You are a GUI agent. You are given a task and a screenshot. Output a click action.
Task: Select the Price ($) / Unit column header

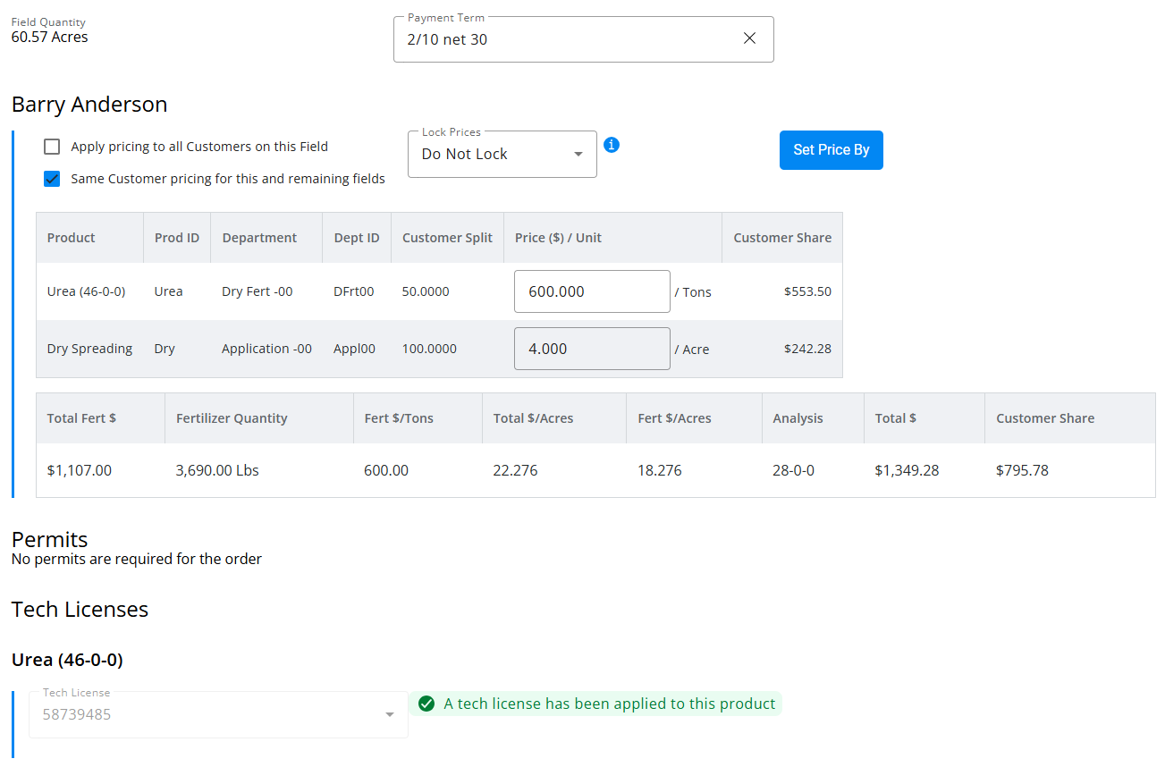(x=558, y=238)
